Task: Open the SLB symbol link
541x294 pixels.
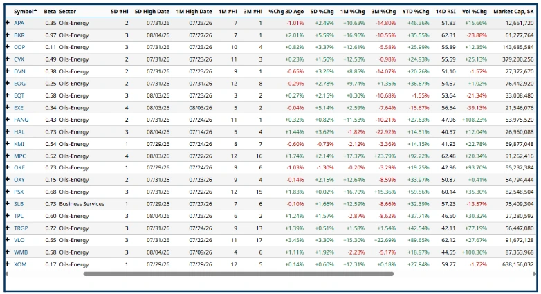Action: click(x=19, y=203)
